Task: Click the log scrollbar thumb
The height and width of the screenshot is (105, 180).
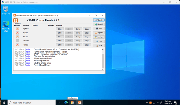Action: tap(103, 61)
